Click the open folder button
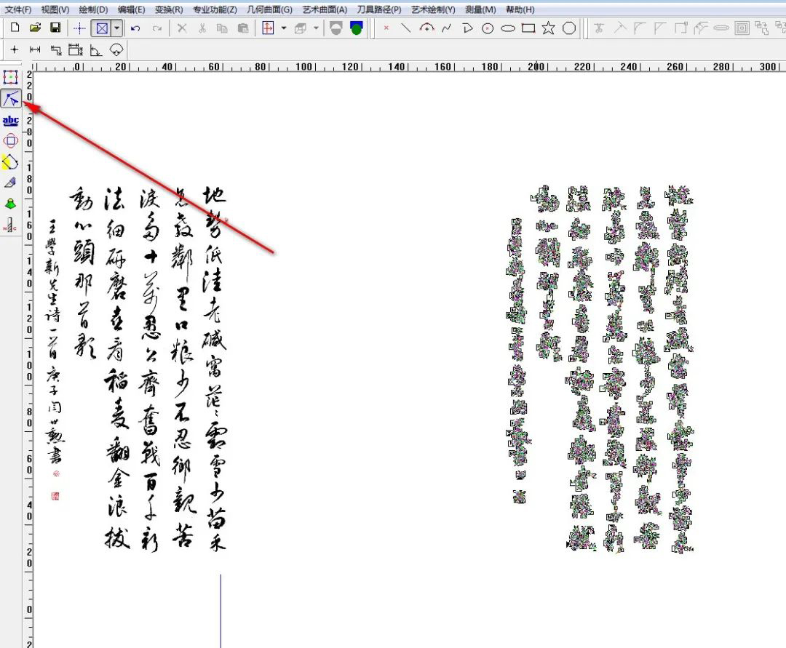The image size is (786, 648). [x=35, y=28]
